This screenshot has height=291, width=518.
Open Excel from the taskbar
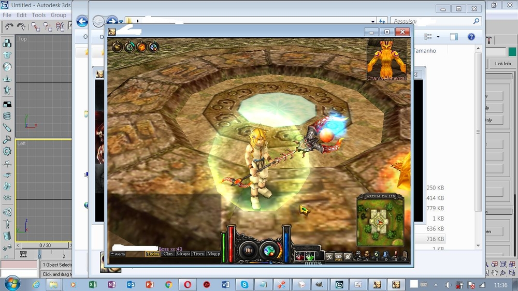point(93,284)
